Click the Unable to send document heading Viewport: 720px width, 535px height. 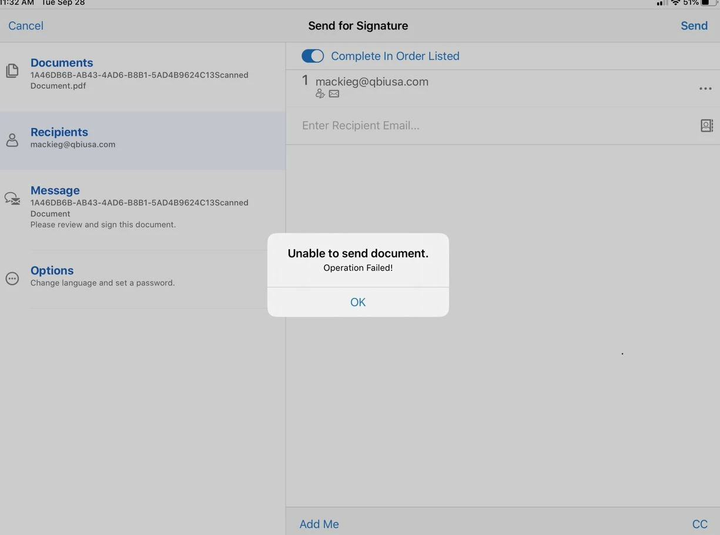[358, 253]
